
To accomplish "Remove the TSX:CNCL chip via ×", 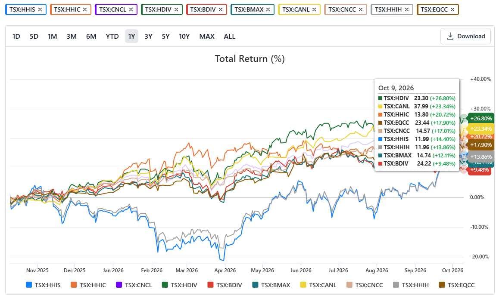I will click(131, 10).
